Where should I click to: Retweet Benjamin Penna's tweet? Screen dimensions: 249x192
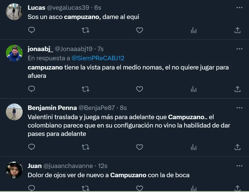85,147
